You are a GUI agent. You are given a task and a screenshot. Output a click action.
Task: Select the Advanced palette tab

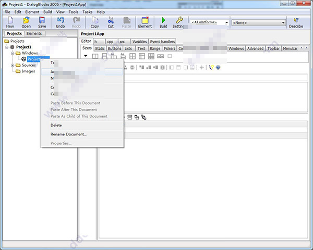click(255, 48)
